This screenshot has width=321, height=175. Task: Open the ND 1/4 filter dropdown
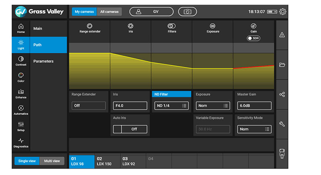[171, 106]
